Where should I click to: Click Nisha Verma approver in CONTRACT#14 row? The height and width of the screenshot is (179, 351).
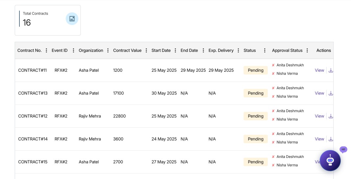click(x=287, y=142)
